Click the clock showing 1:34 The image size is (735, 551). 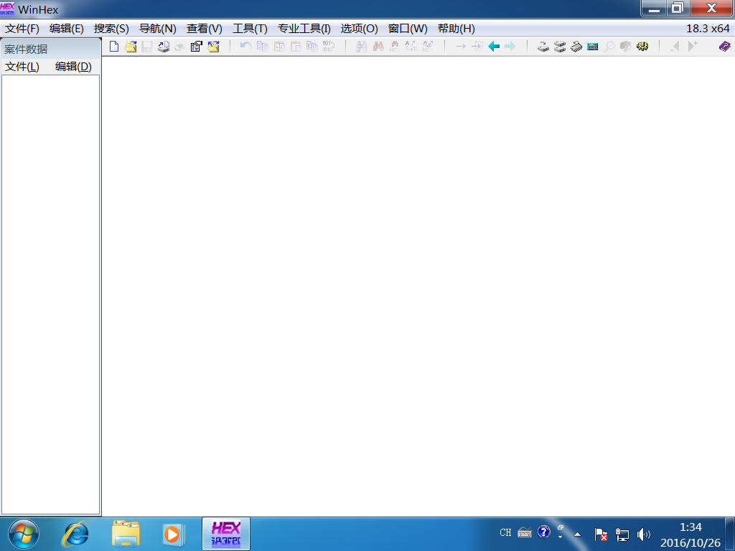pyautogui.click(x=690, y=534)
